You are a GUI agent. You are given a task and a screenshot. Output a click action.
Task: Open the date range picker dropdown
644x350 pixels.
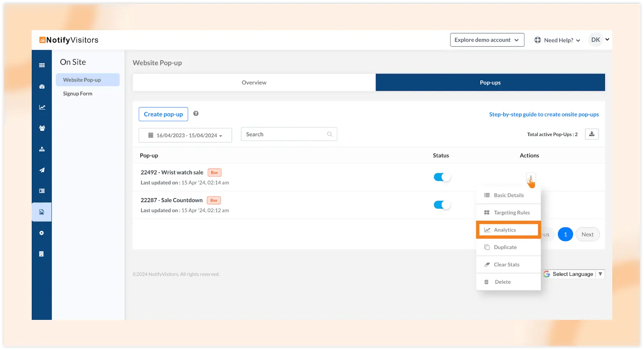[x=185, y=135]
